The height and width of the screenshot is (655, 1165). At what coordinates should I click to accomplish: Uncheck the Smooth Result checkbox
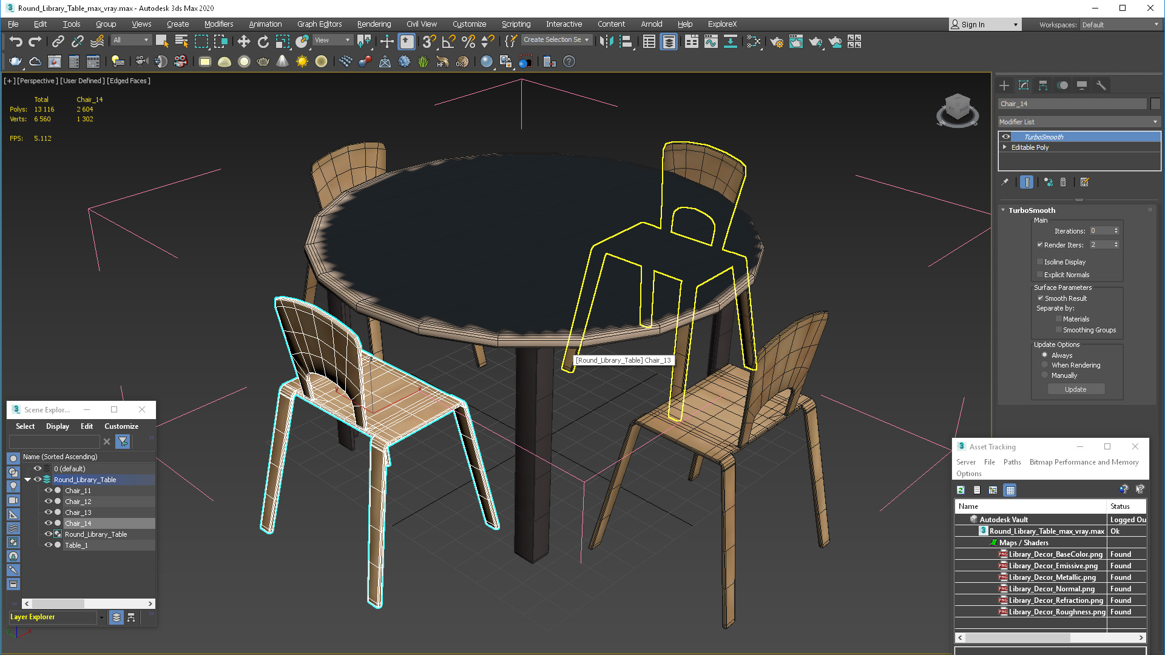click(1040, 298)
